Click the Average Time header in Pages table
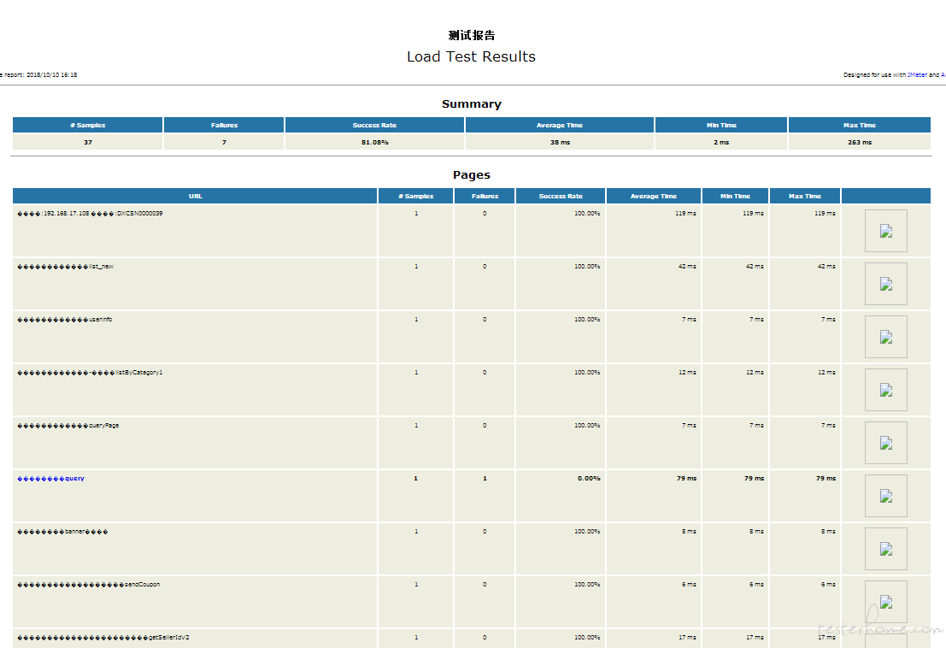 654,196
